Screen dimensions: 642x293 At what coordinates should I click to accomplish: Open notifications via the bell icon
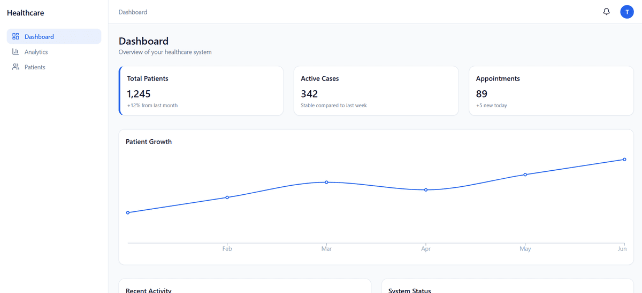606,12
